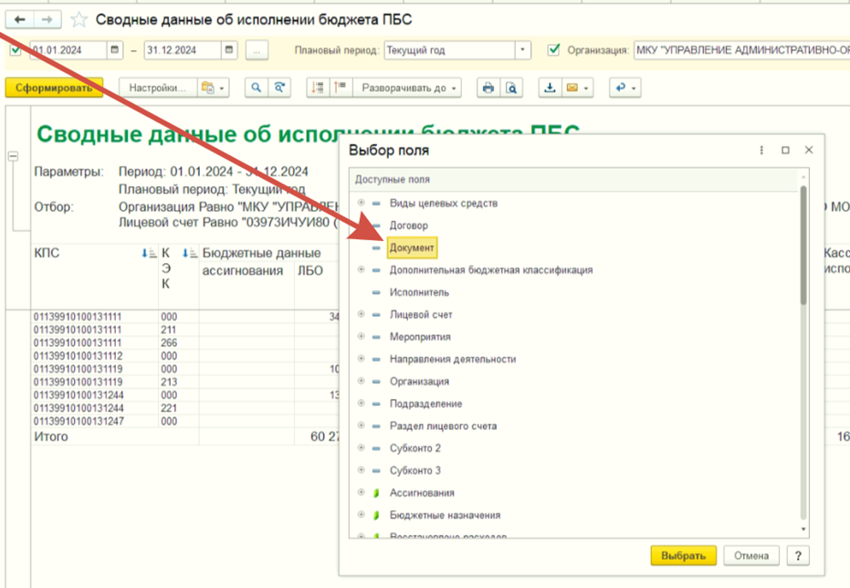The width and height of the screenshot is (850, 588).
Task: Expand the Субконто 3 field
Action: (x=361, y=470)
